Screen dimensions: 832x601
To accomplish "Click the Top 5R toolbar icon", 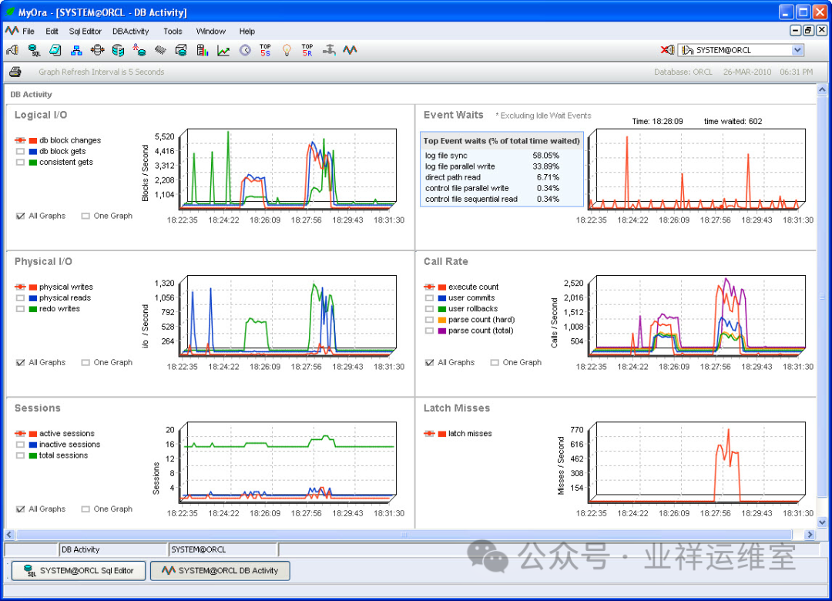I will point(307,50).
